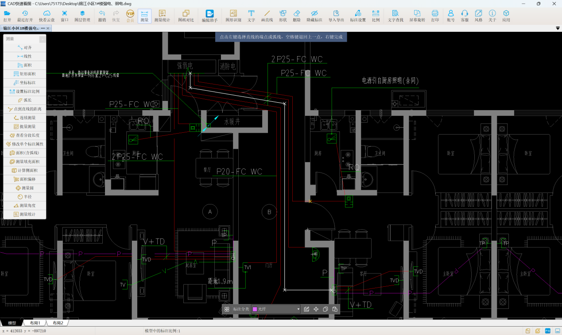
Task: Select 计算侧面积 side area
Action: [25, 170]
